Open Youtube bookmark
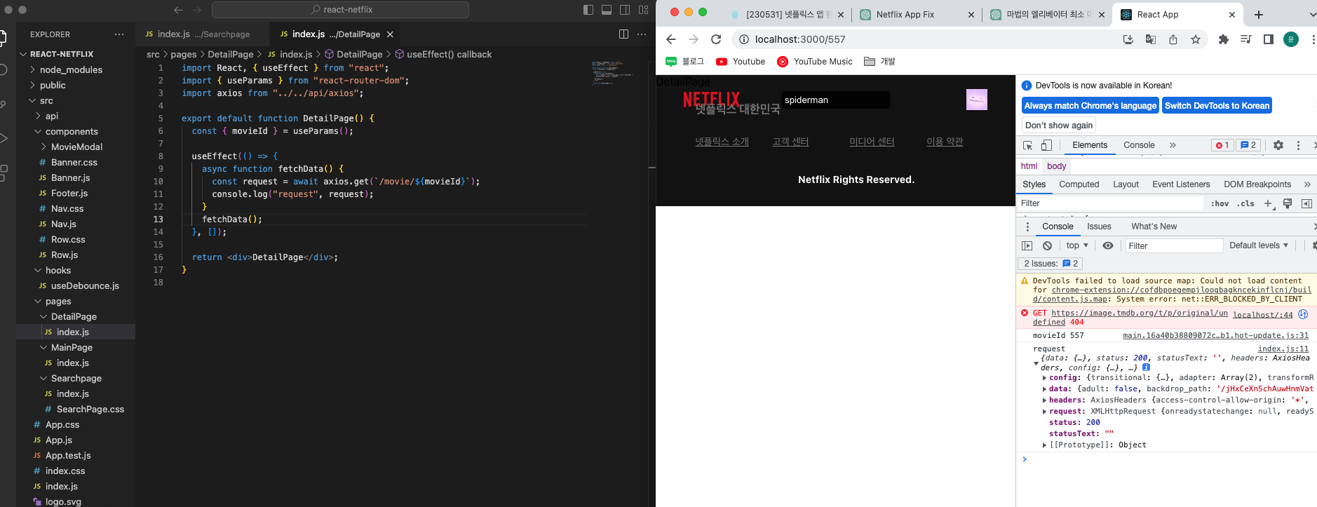 741,62
